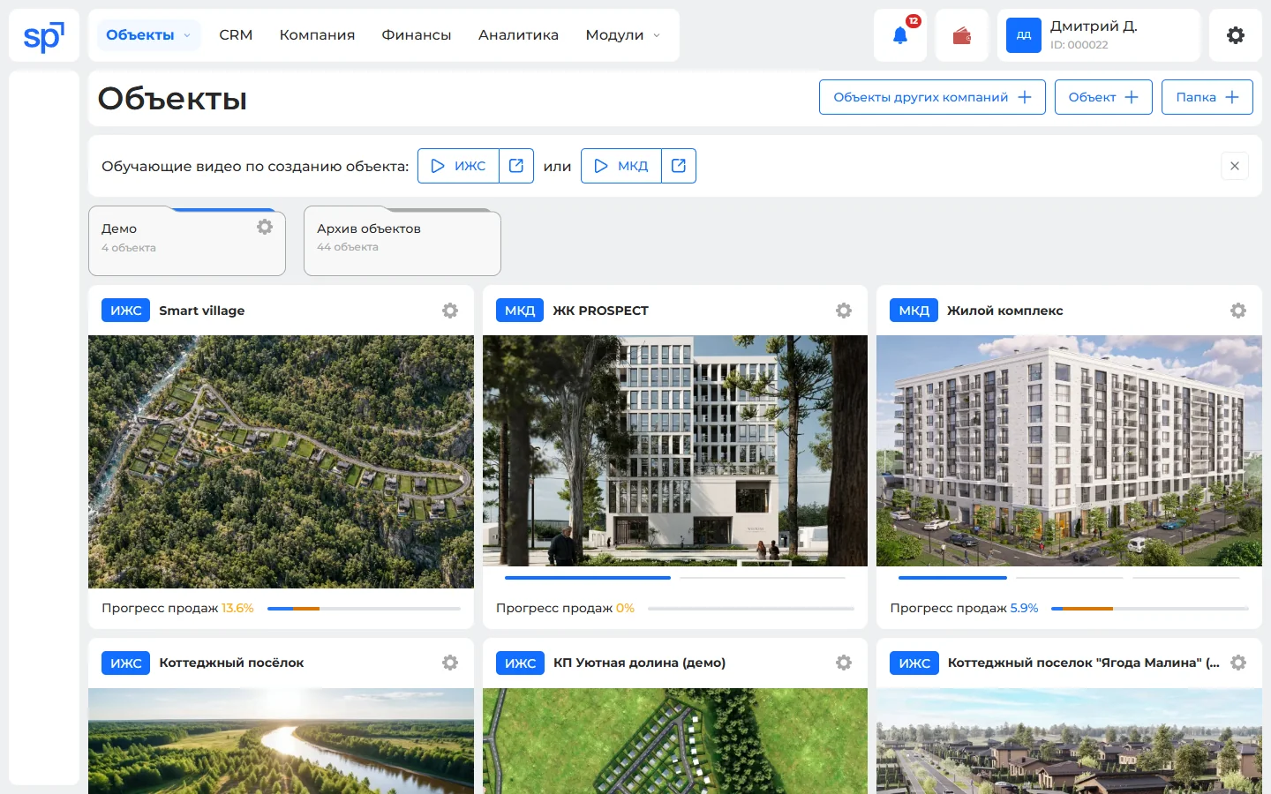Click the Объекты других компаний button
This screenshot has width=1271, height=794.
(x=932, y=97)
